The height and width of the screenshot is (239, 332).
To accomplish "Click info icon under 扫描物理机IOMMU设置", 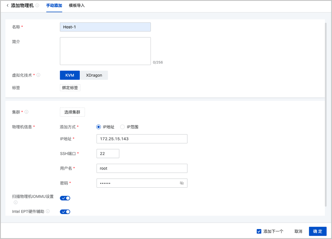I will (x=15, y=202).
